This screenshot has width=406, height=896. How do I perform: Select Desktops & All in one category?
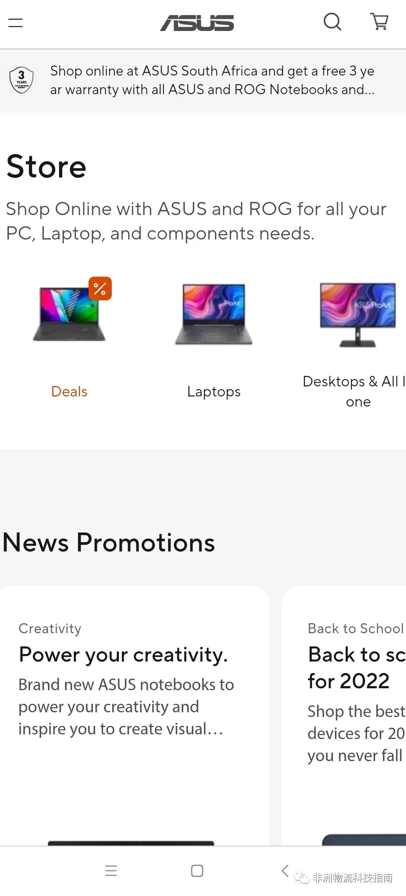tap(354, 391)
